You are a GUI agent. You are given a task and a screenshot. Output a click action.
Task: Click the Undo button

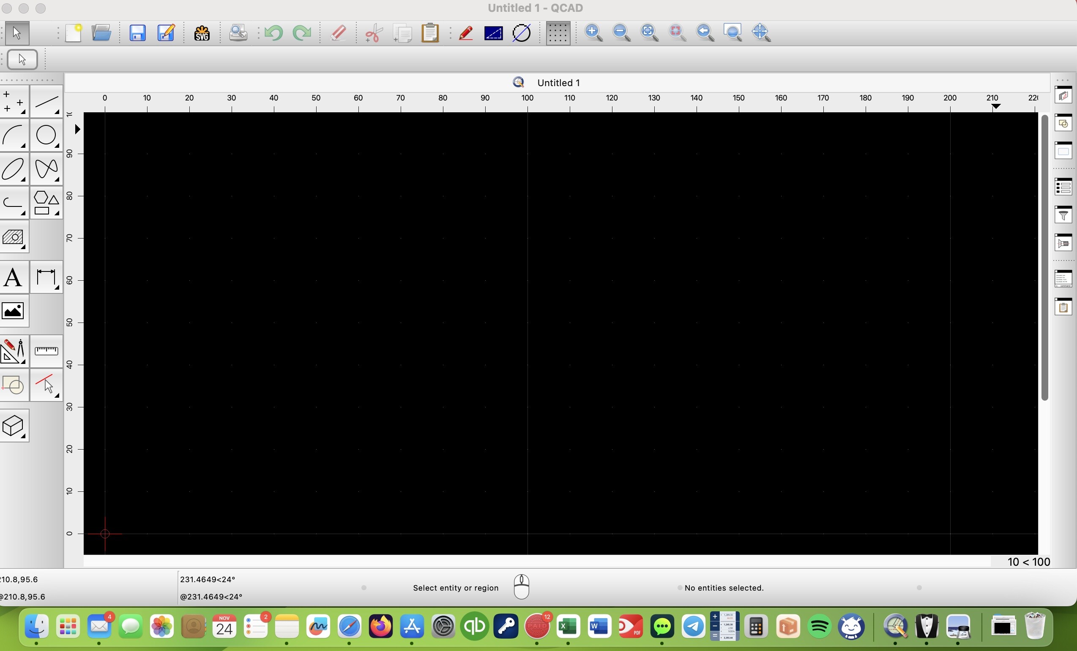coord(273,33)
